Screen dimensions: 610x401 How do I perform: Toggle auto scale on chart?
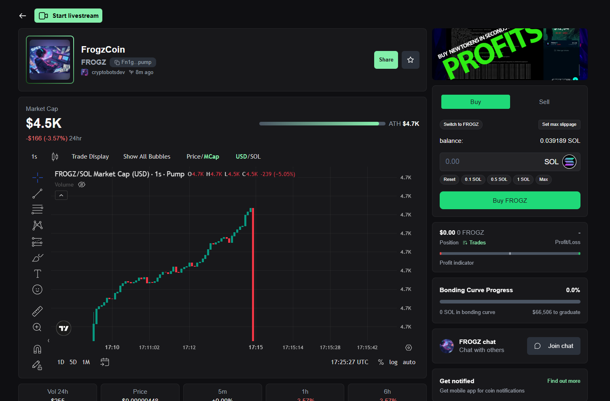tap(409, 362)
